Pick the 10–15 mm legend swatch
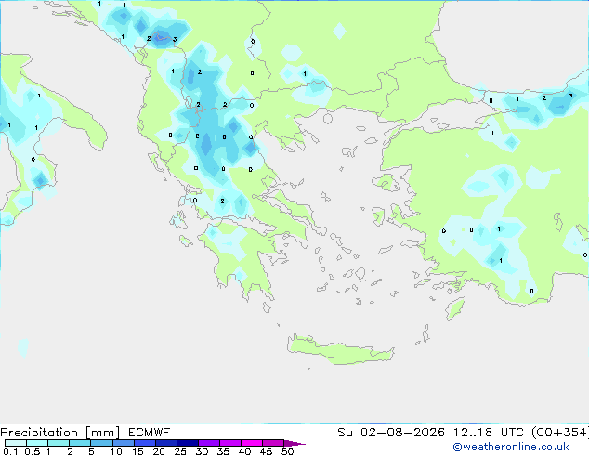Image resolution: width=589 pixels, height=455 pixels. tap(123, 443)
